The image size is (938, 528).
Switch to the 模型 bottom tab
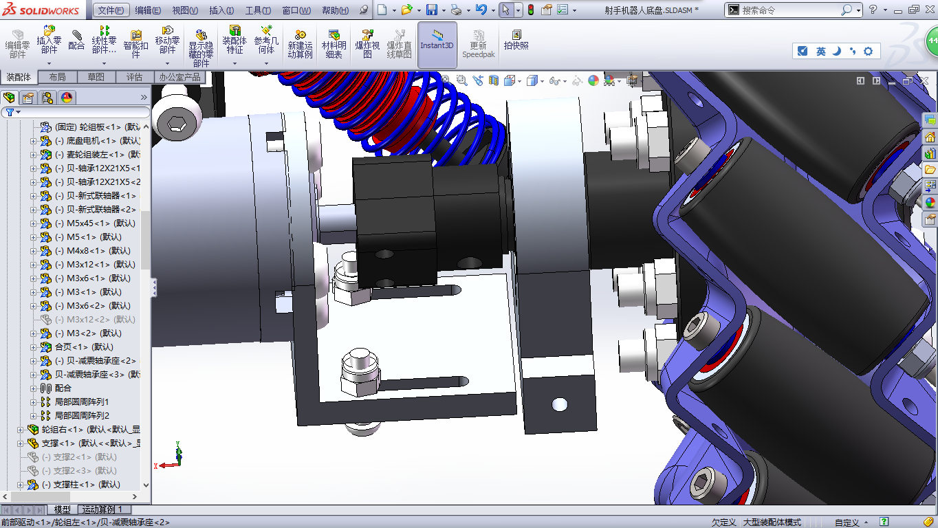click(63, 509)
